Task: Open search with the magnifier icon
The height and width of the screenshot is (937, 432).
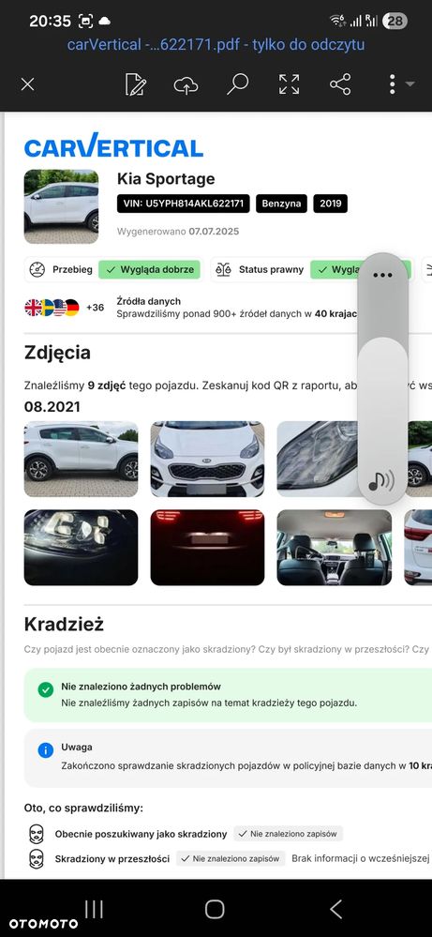Action: pos(237,84)
